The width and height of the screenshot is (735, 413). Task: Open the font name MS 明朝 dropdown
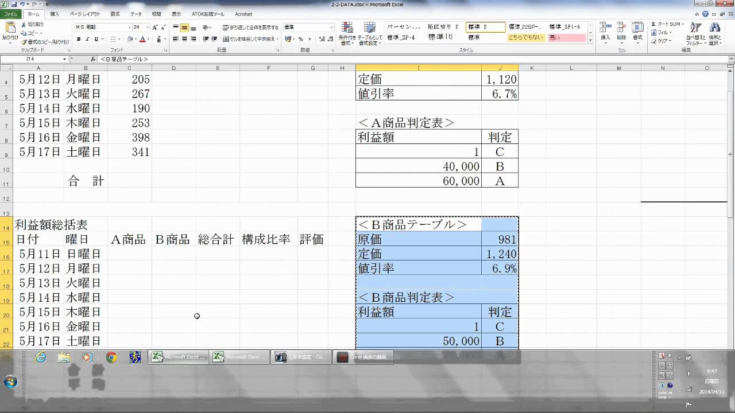point(129,27)
